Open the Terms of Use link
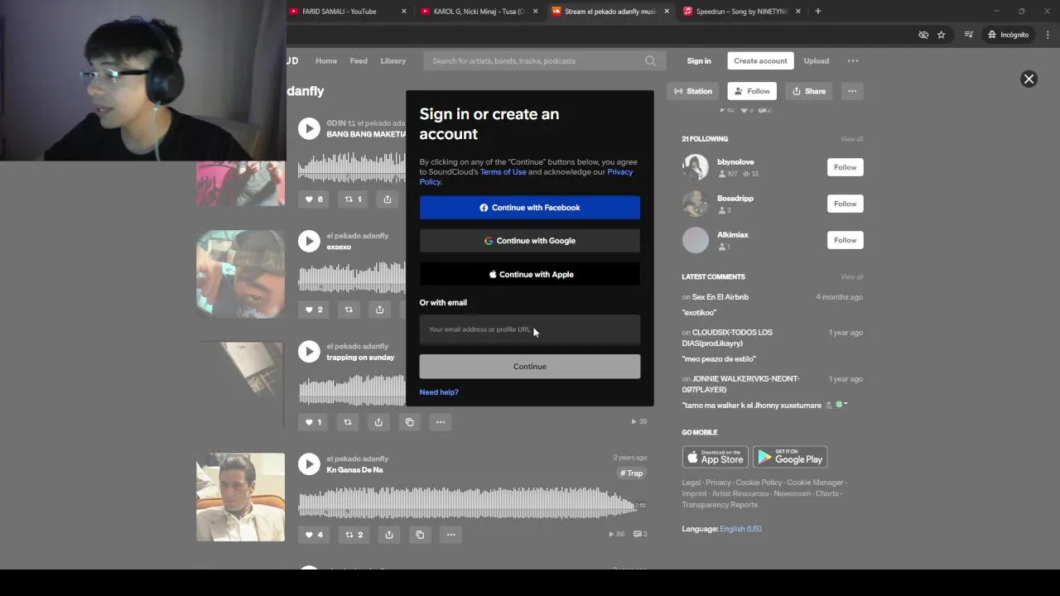Screen dimensions: 1060x596 (503, 172)
